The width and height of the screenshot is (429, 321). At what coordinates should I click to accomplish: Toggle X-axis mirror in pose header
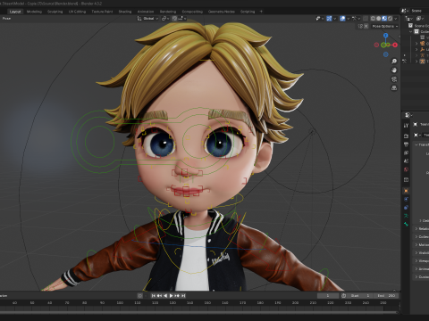[x=366, y=26]
